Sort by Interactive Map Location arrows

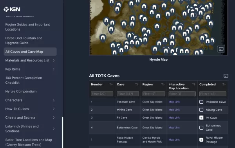pos(193,84)
